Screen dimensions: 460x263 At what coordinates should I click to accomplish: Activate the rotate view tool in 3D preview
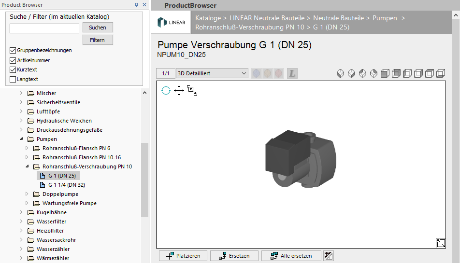(166, 91)
